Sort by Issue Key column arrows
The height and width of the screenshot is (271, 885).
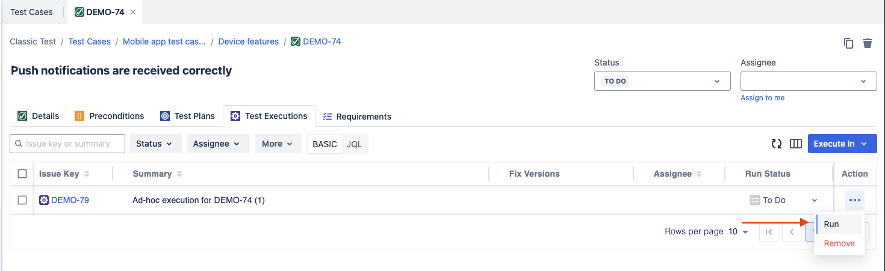click(x=87, y=174)
